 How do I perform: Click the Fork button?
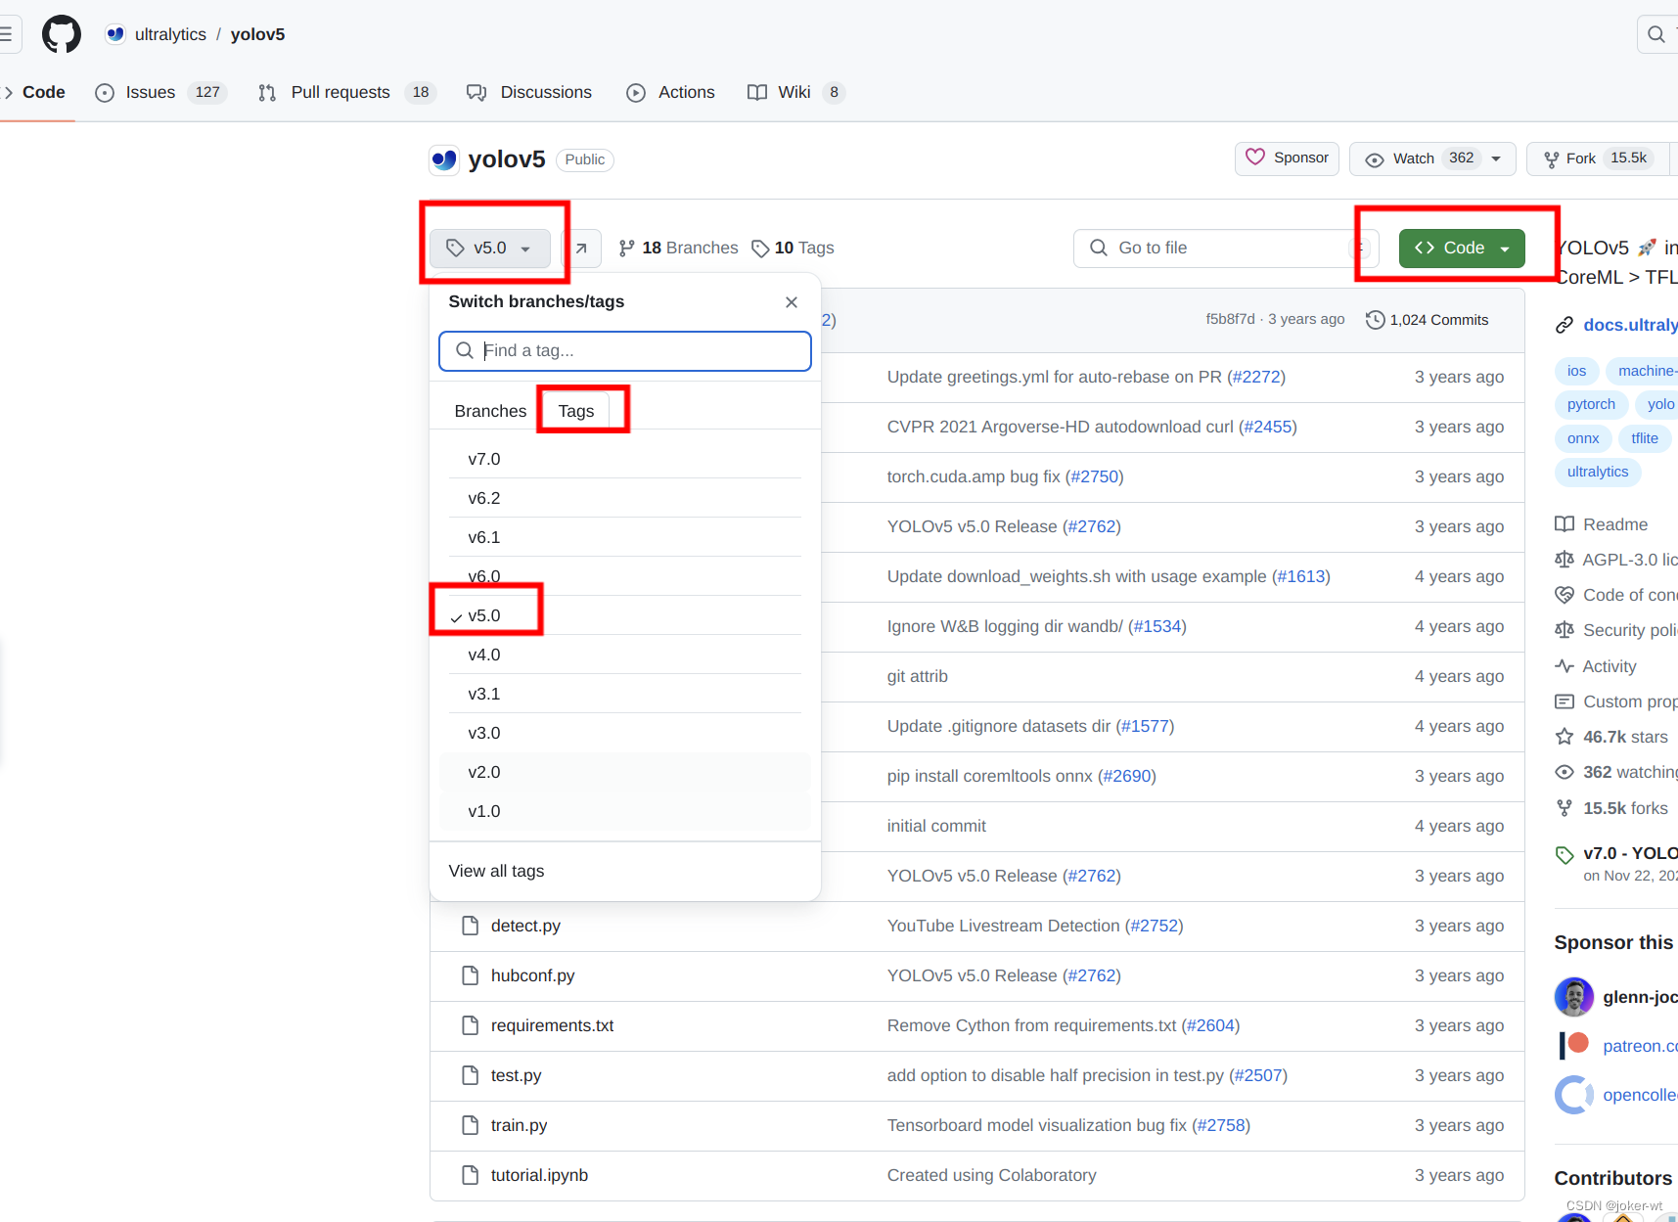coord(1597,158)
